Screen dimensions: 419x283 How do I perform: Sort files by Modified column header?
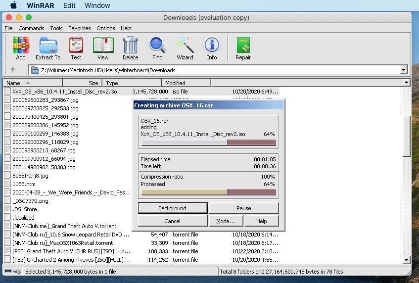(x=186, y=83)
